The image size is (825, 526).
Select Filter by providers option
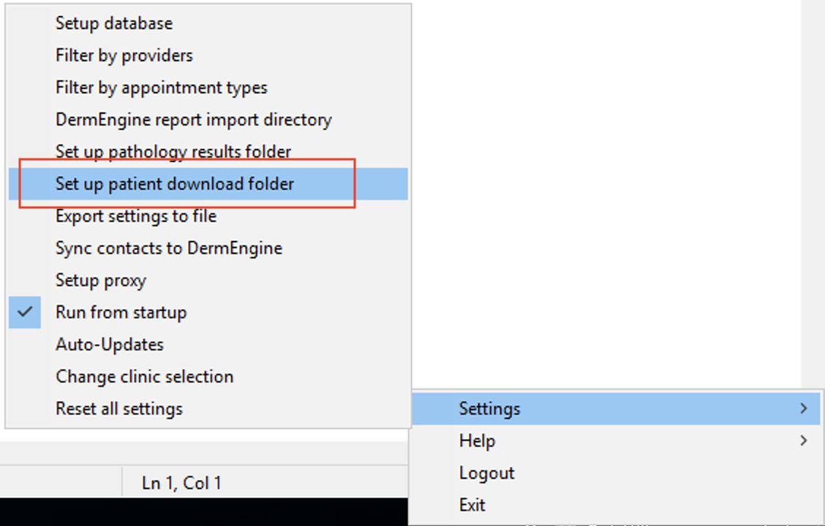pyautogui.click(x=124, y=56)
